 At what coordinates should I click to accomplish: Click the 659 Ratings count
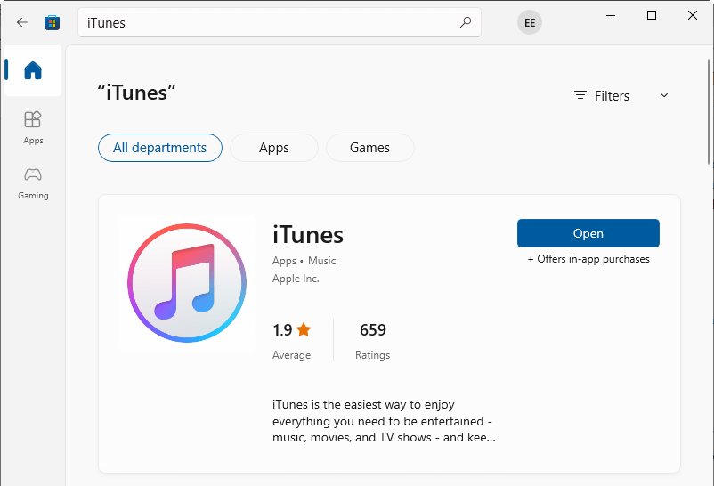[x=373, y=330]
